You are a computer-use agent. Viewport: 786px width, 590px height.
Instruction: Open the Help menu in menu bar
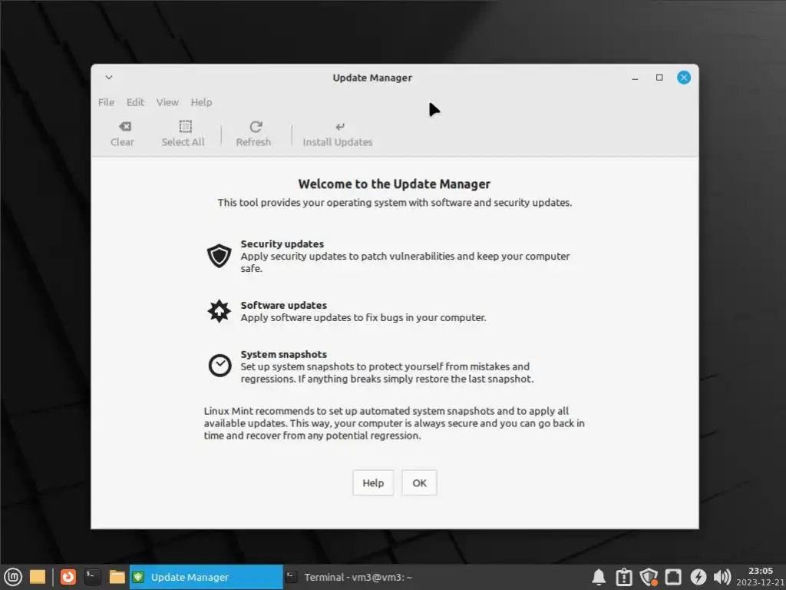pos(202,102)
